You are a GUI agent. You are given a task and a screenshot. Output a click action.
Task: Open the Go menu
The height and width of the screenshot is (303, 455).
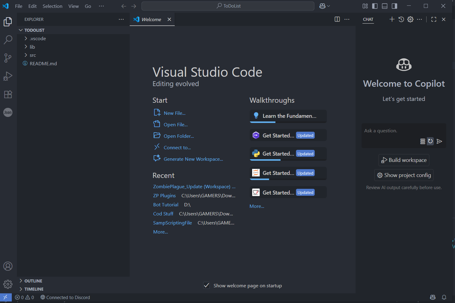coord(88,6)
